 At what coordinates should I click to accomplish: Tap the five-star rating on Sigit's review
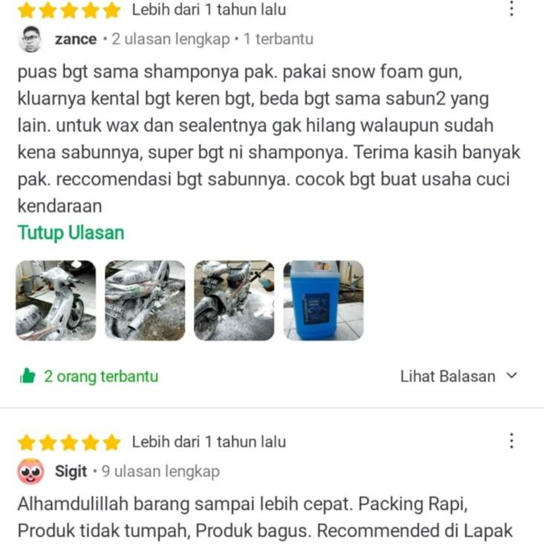pos(69,442)
